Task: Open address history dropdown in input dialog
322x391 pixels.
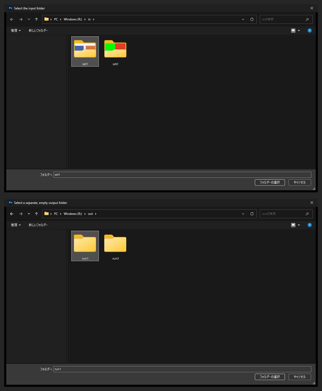Action: click(243, 19)
